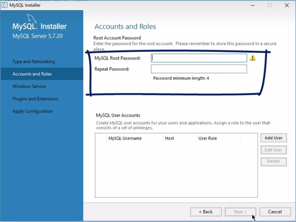
Task: Click inside the empty user accounts list
Action: pos(176,168)
